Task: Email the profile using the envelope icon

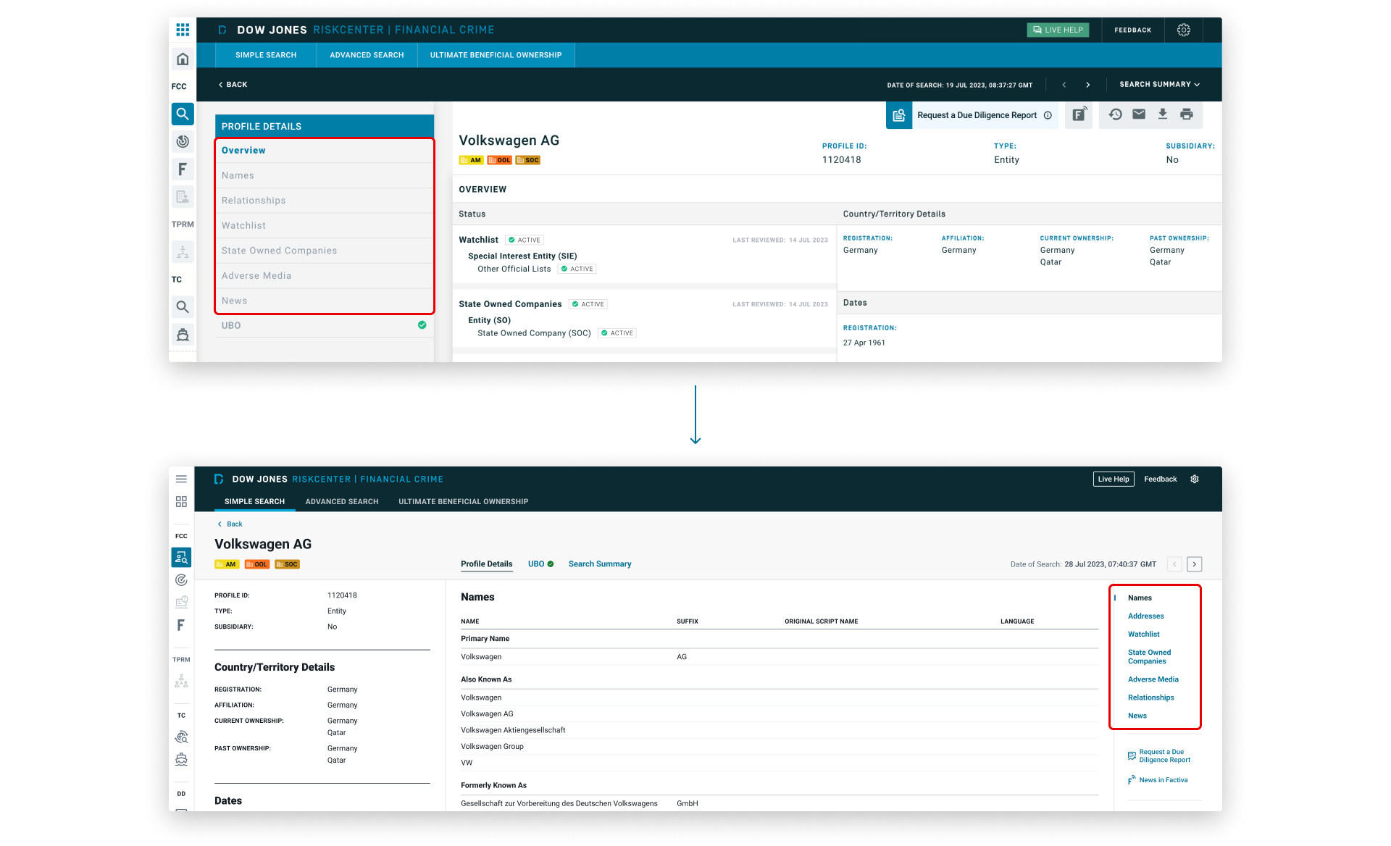Action: [1139, 114]
